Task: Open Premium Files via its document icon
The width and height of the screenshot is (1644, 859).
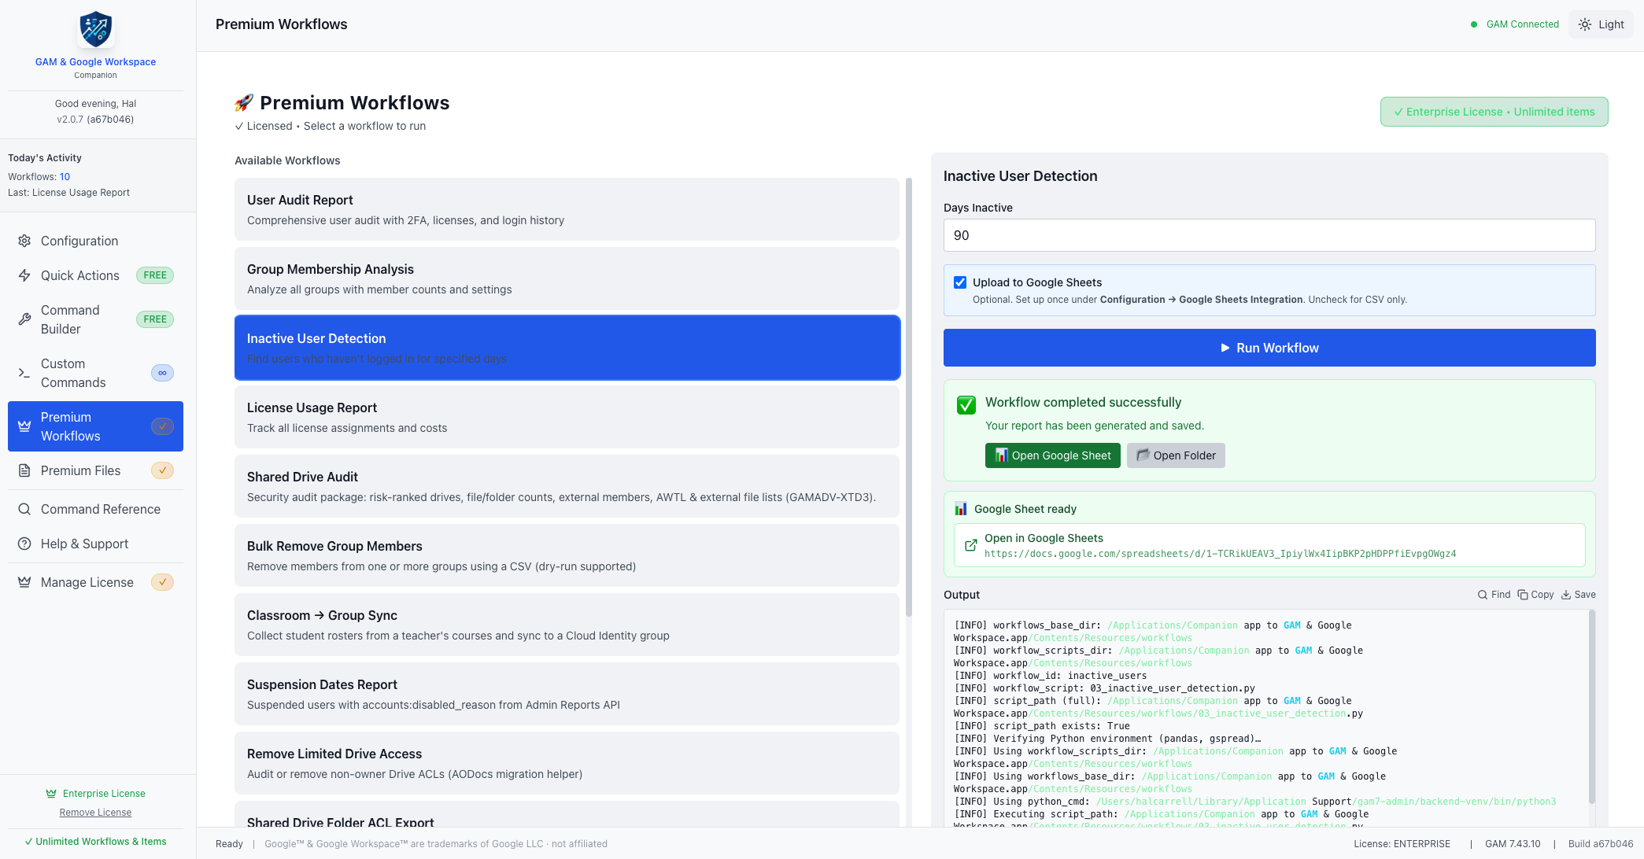Action: [x=24, y=470]
